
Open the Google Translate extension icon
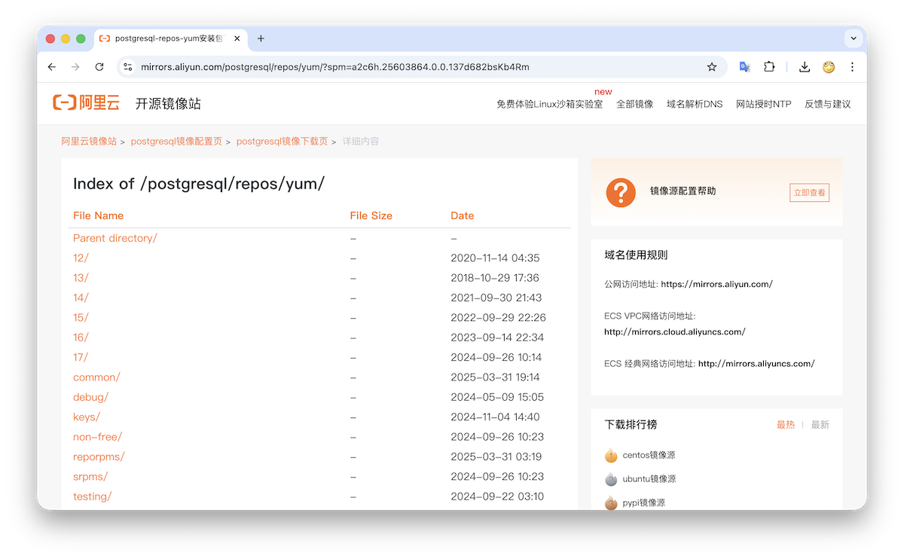coord(744,67)
